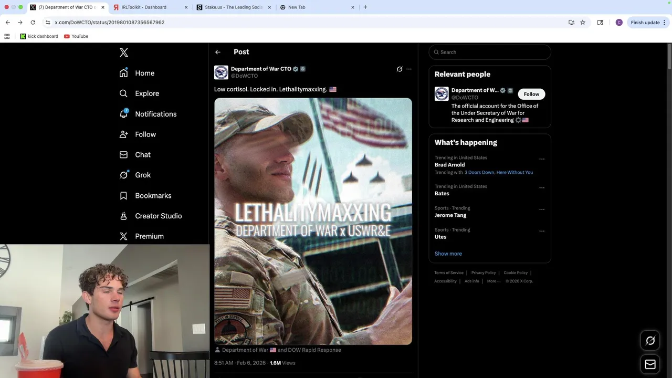Screen dimensions: 672x378
Task: Open Notifications bell with badge
Action: 123,113
